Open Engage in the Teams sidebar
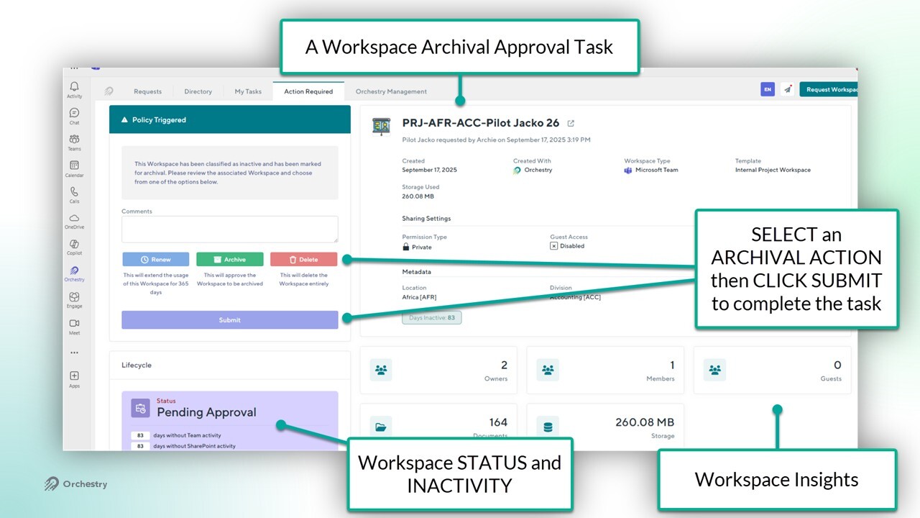920x518 pixels. (74, 300)
